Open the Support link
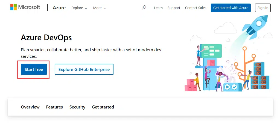280x123 pixels. (x=174, y=8)
